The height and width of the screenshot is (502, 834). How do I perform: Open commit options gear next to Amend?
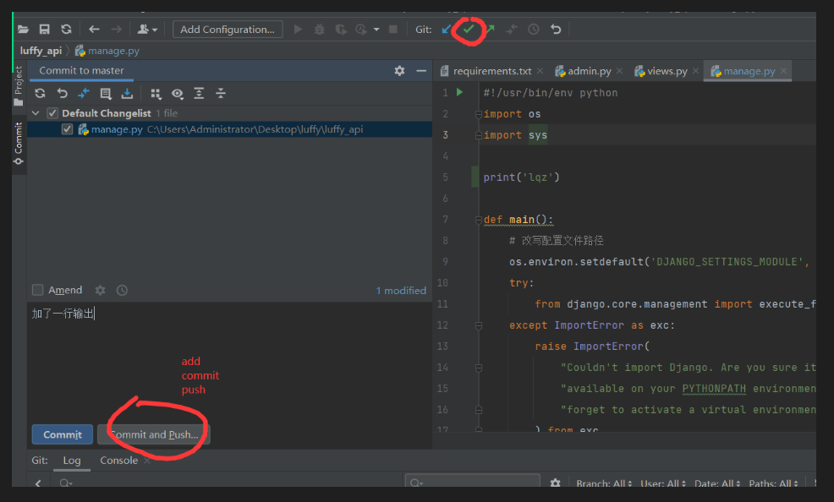pyautogui.click(x=100, y=290)
